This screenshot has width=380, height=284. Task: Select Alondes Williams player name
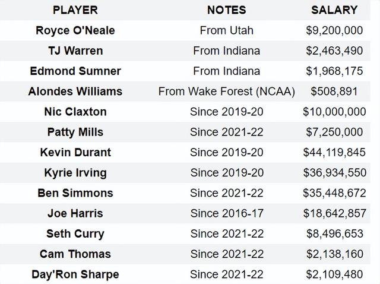[x=75, y=91]
